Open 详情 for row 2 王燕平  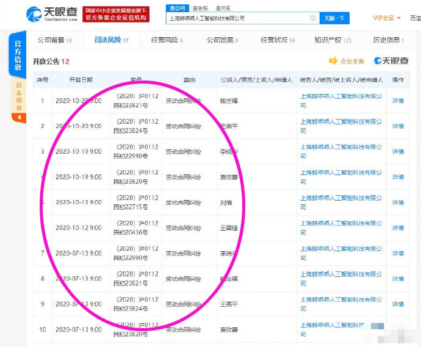point(398,126)
